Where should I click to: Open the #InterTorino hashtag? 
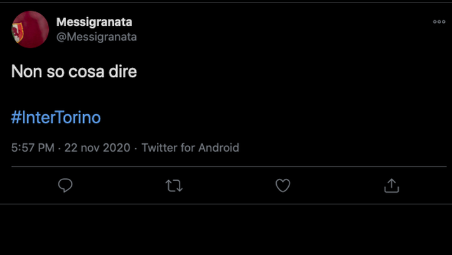tap(56, 117)
